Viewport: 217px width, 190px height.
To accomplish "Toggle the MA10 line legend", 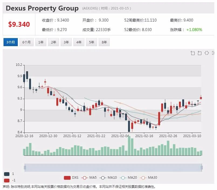I will 108,178.
